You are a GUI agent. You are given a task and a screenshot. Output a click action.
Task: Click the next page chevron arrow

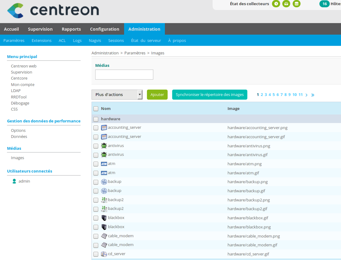click(x=306, y=95)
